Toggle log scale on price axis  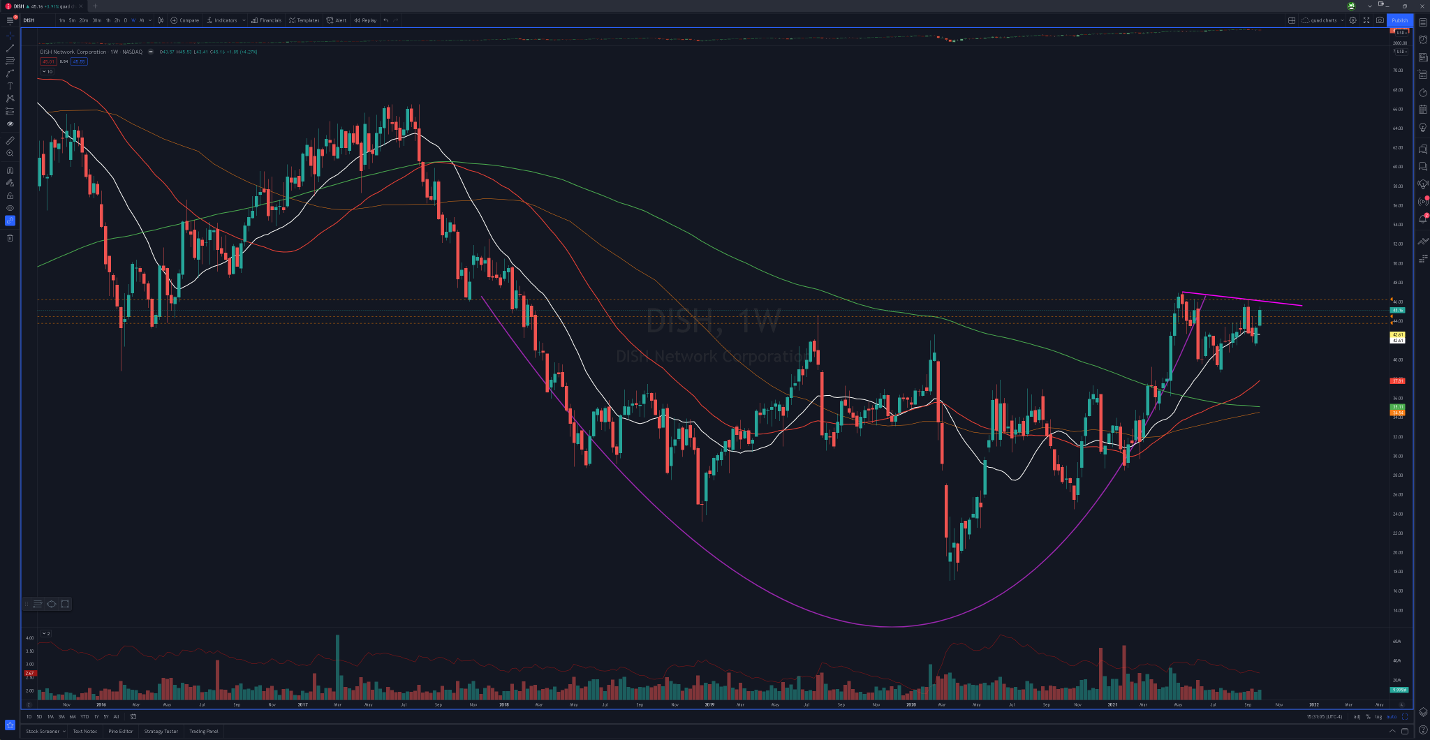(1378, 717)
